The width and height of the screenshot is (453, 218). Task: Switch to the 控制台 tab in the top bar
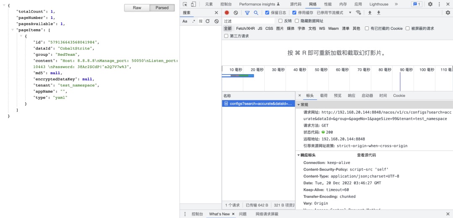tap(226, 4)
